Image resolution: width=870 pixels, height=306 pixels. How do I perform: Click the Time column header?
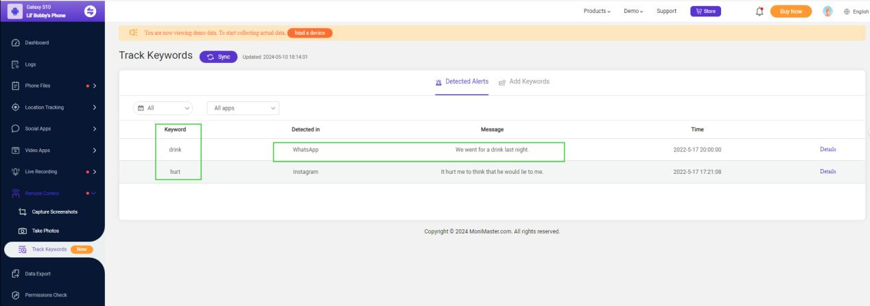696,129
